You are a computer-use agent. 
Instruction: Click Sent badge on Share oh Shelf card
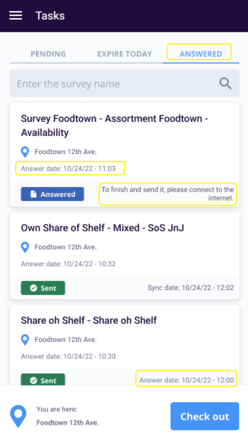(x=43, y=380)
